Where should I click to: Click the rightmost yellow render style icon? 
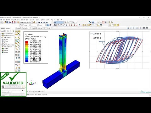click(118, 25)
